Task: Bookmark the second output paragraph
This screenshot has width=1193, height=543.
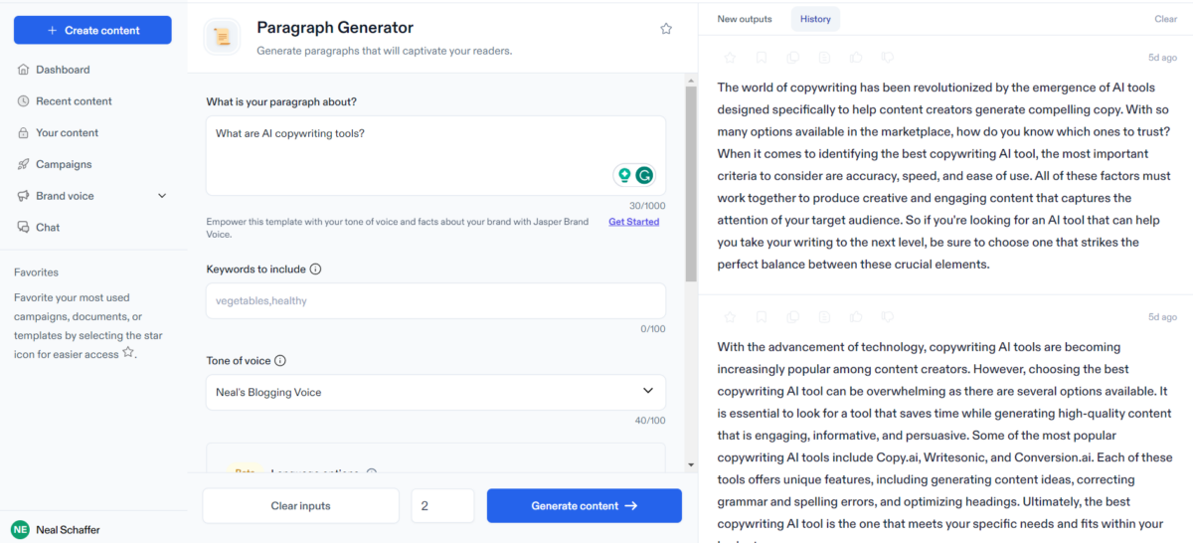Action: tap(761, 317)
